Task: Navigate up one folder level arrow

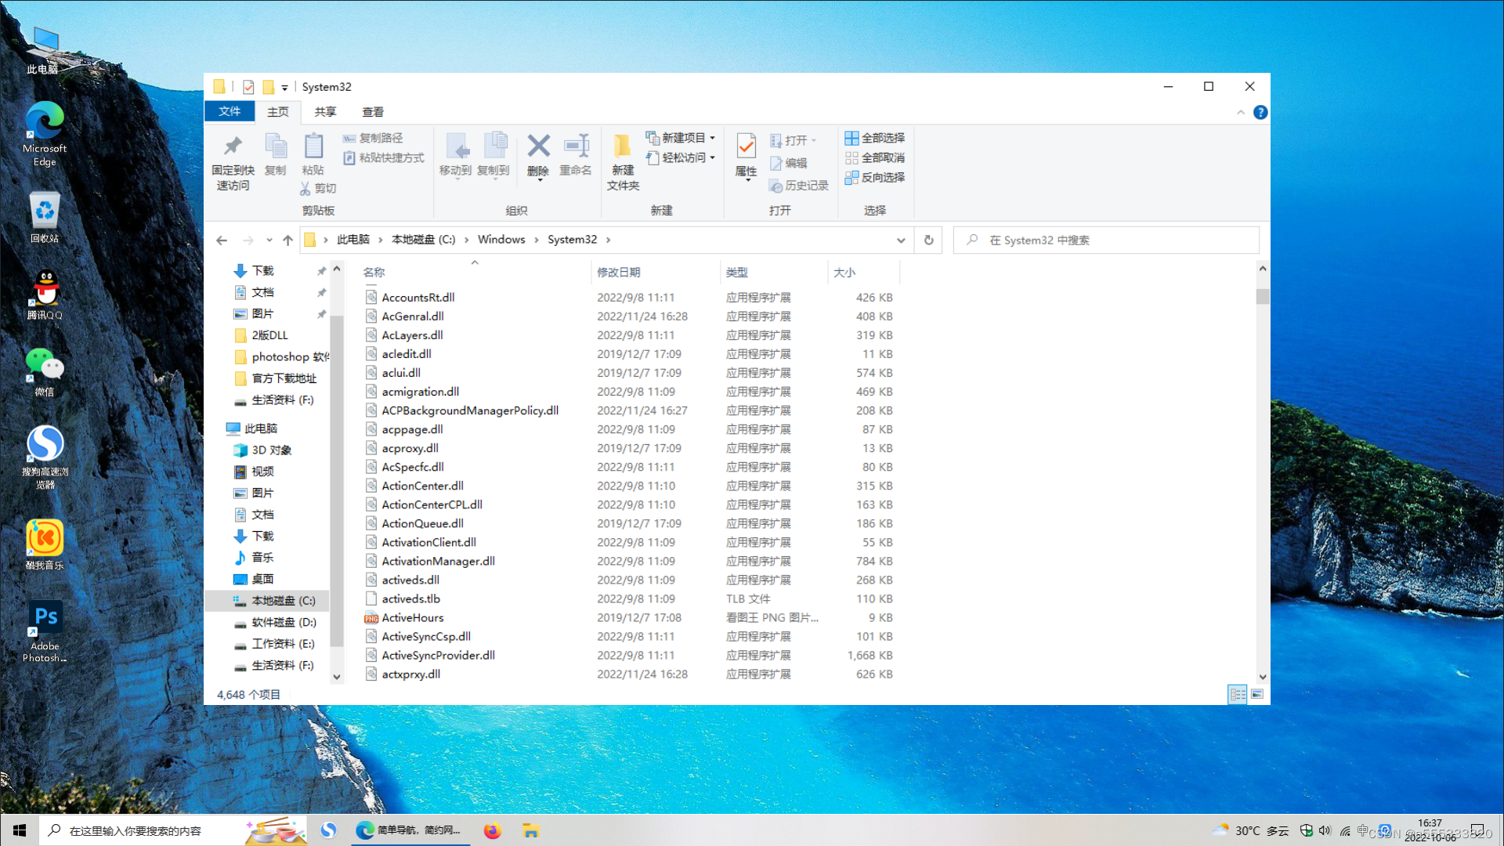Action: 287,240
